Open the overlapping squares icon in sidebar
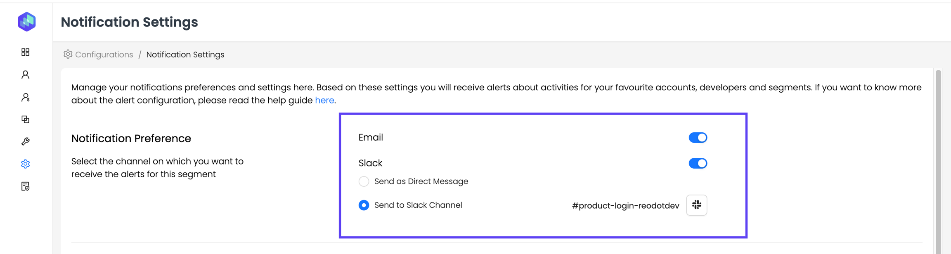The height and width of the screenshot is (254, 951). [x=26, y=120]
